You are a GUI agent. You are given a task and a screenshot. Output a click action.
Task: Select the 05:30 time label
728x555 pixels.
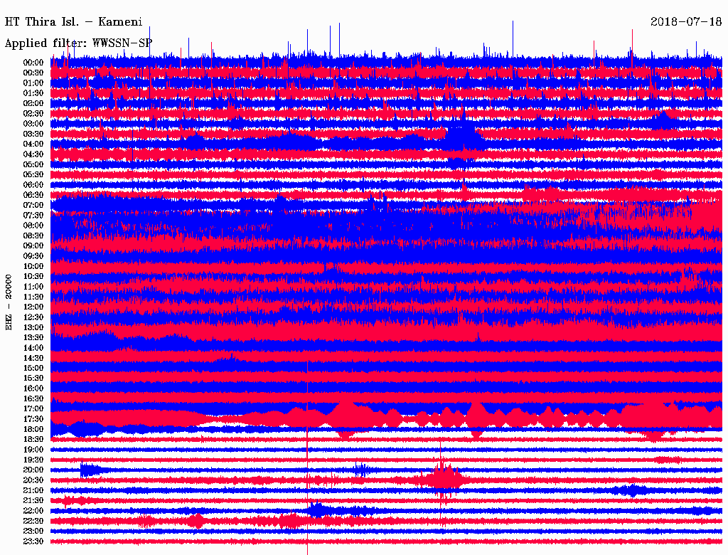[x=33, y=174]
